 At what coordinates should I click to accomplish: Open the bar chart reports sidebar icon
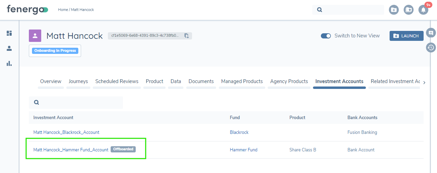pos(9,64)
